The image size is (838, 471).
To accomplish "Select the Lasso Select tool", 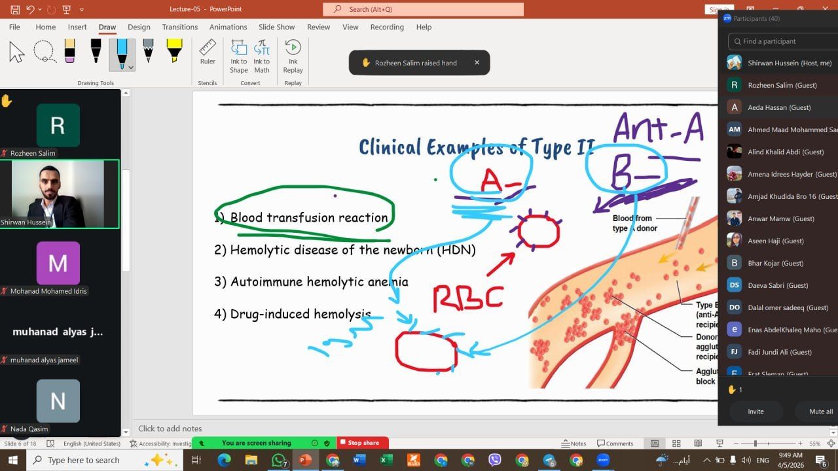I will pos(44,52).
